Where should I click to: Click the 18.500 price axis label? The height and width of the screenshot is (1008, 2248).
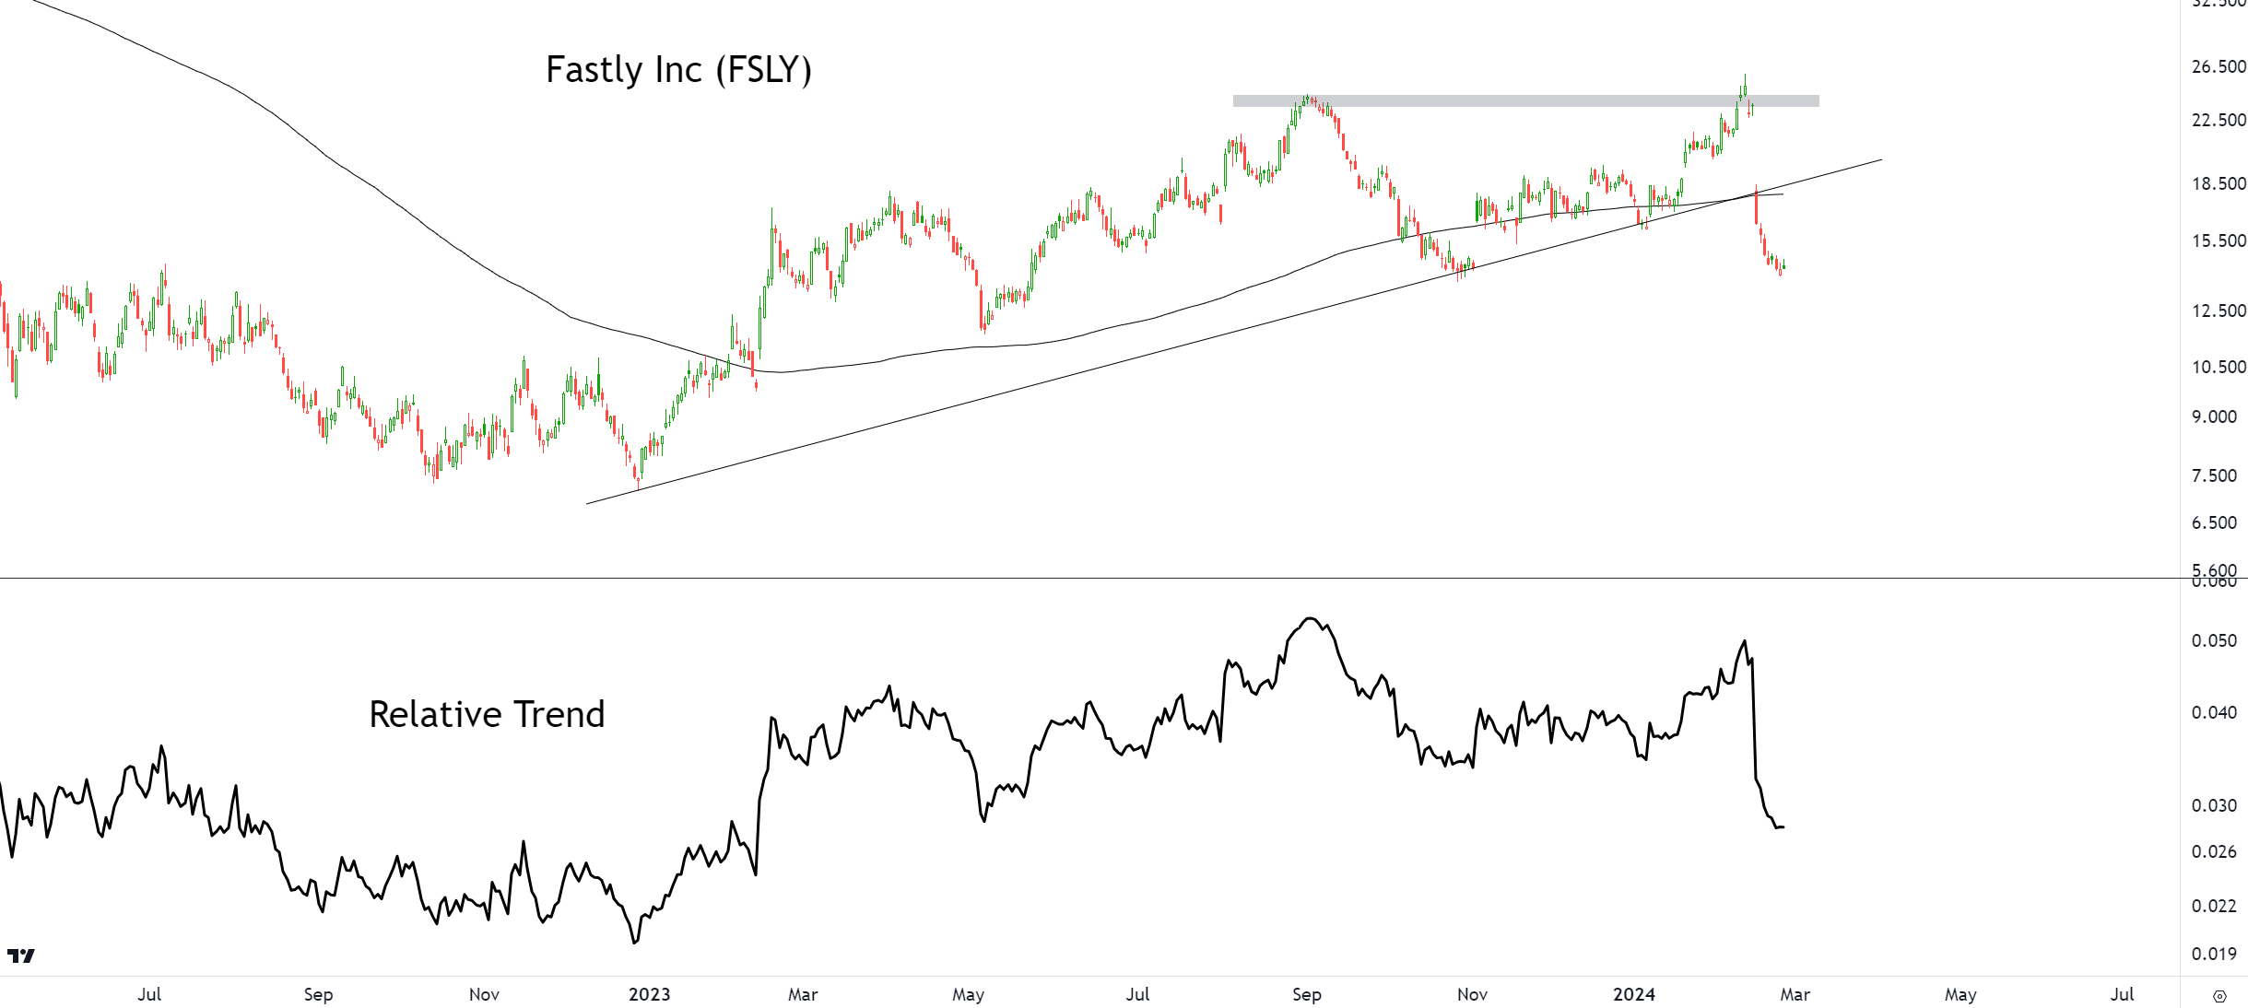click(x=2219, y=183)
